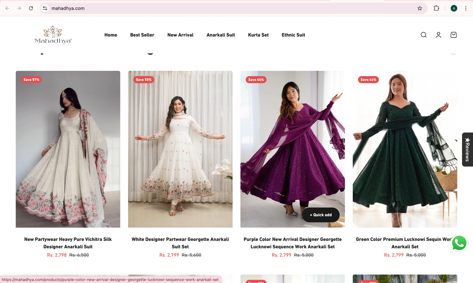Open the Best Seller menu

click(x=142, y=35)
